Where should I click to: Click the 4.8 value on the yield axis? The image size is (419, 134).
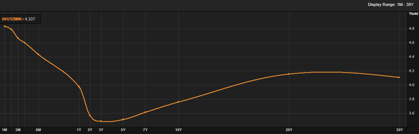412,29
